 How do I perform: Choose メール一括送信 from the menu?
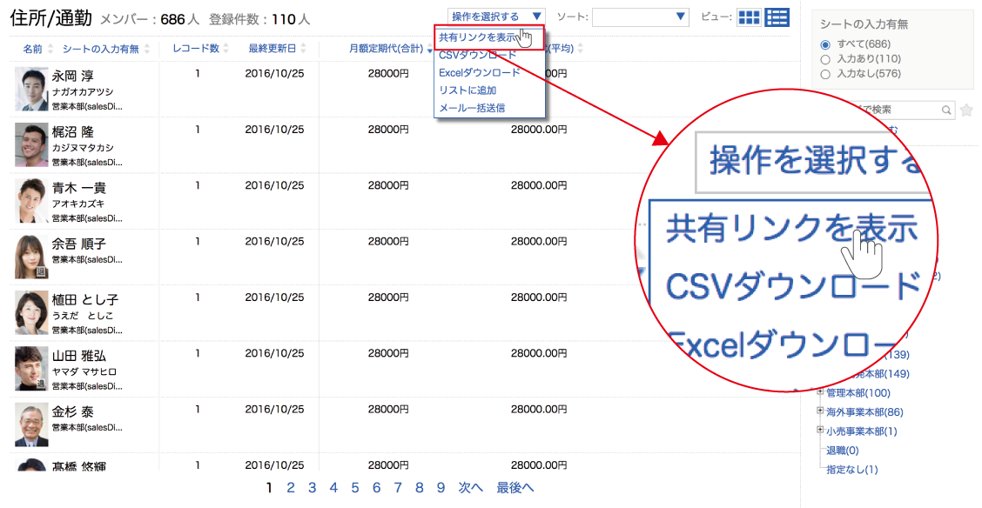tap(472, 108)
